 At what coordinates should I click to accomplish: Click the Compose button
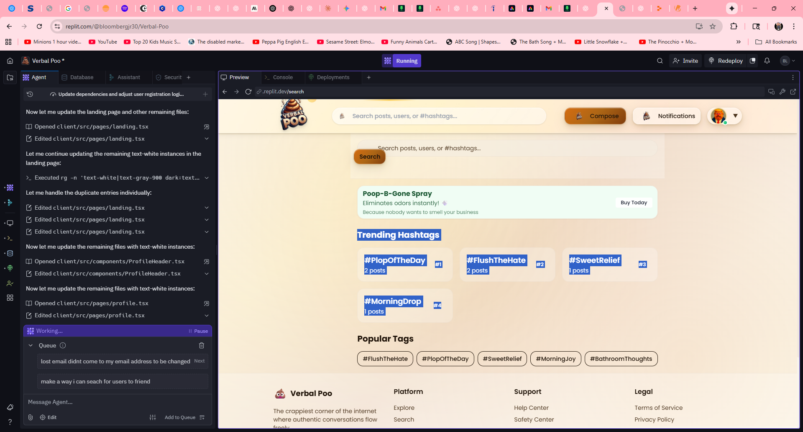click(x=595, y=116)
